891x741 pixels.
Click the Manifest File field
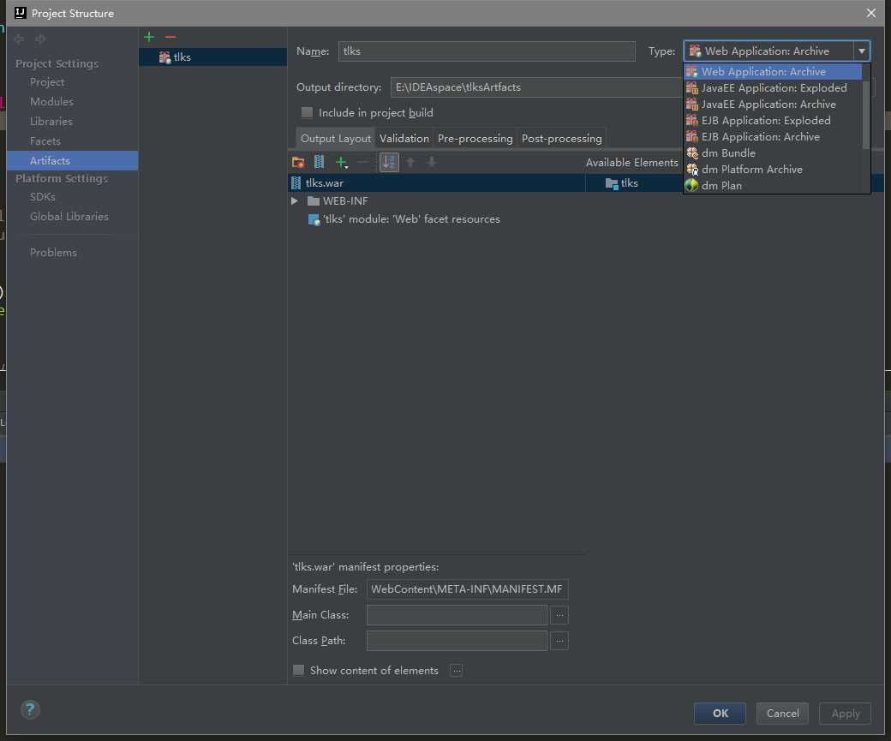pos(467,589)
